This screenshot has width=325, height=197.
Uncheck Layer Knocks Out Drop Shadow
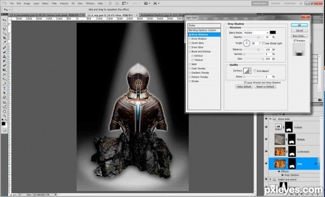pyautogui.click(x=245, y=82)
